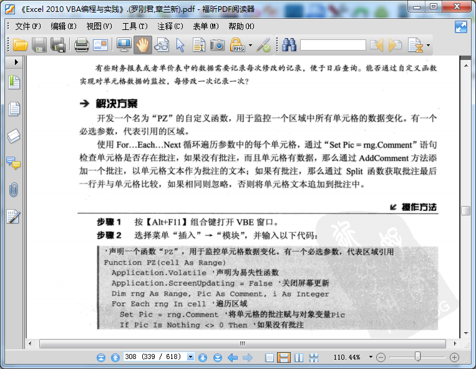
Task: Go forward to next view arrow
Action: [248, 358]
